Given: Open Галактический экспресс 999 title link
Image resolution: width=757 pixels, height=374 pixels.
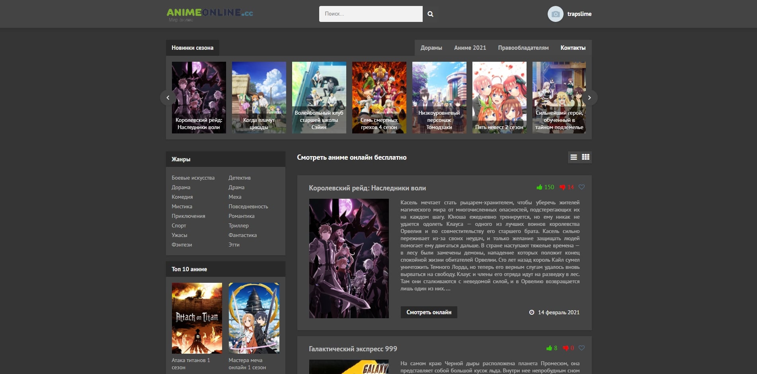Looking at the screenshot, I should pyautogui.click(x=353, y=349).
